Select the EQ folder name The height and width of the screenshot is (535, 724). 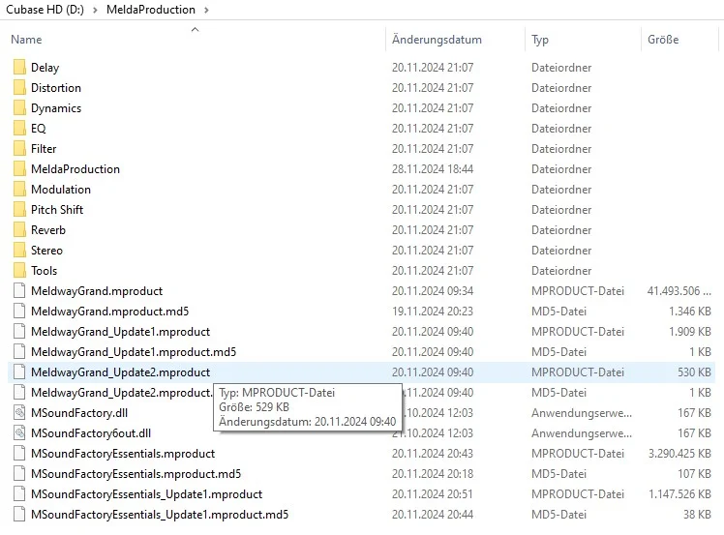(39, 129)
